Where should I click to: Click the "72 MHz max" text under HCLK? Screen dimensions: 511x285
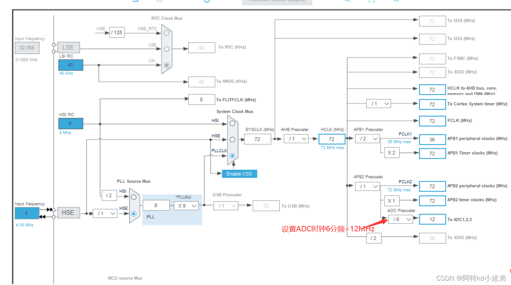332,148
